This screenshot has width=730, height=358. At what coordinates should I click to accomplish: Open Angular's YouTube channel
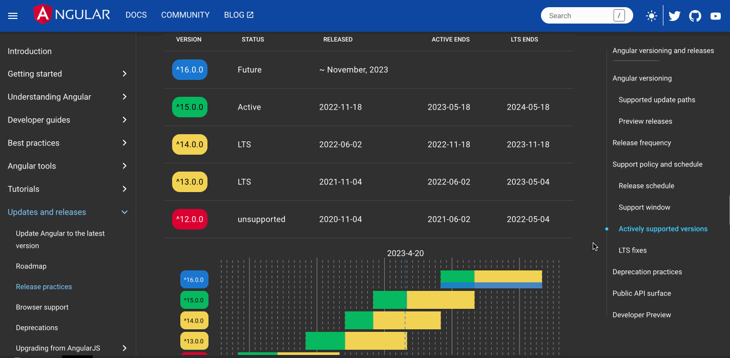tap(715, 15)
